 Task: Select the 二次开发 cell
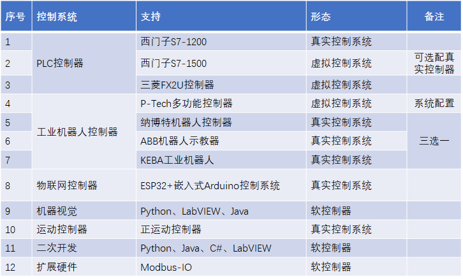point(84,248)
